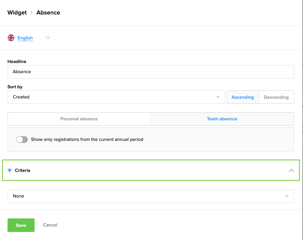Click inside the Headline text field

[151, 71]
